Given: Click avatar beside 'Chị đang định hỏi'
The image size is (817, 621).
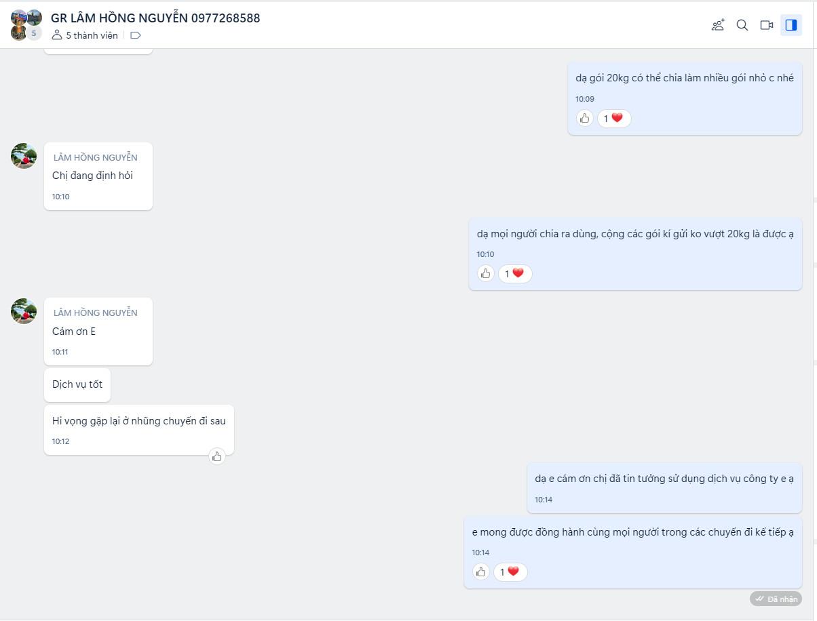Looking at the screenshot, I should (x=24, y=156).
